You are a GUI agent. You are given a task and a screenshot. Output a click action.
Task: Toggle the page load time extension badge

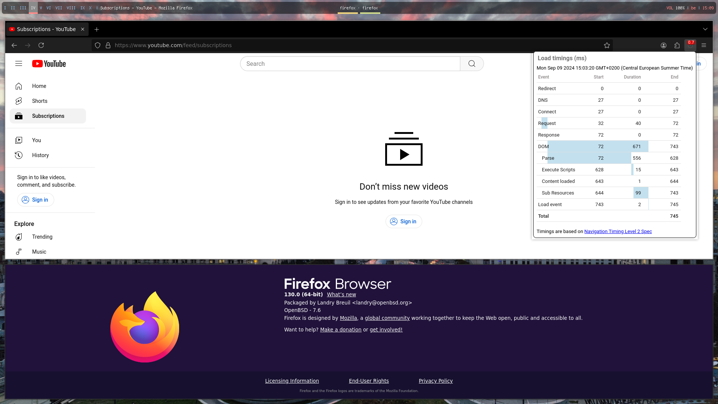(x=690, y=45)
